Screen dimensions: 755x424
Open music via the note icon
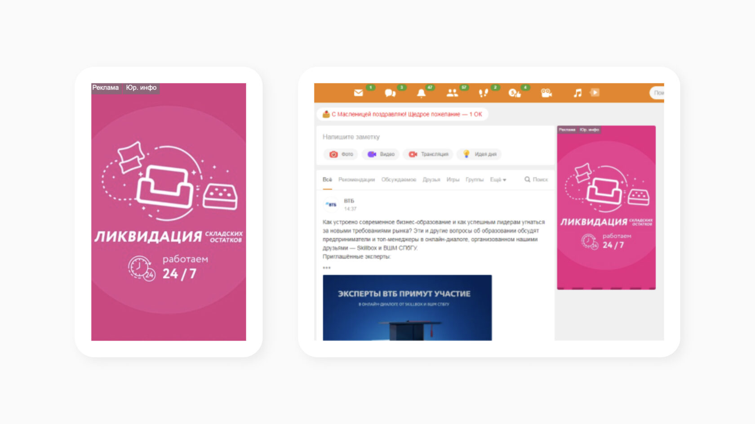click(577, 93)
